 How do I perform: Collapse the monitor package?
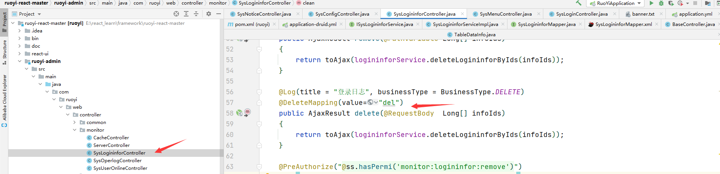pyautogui.click(x=75, y=130)
